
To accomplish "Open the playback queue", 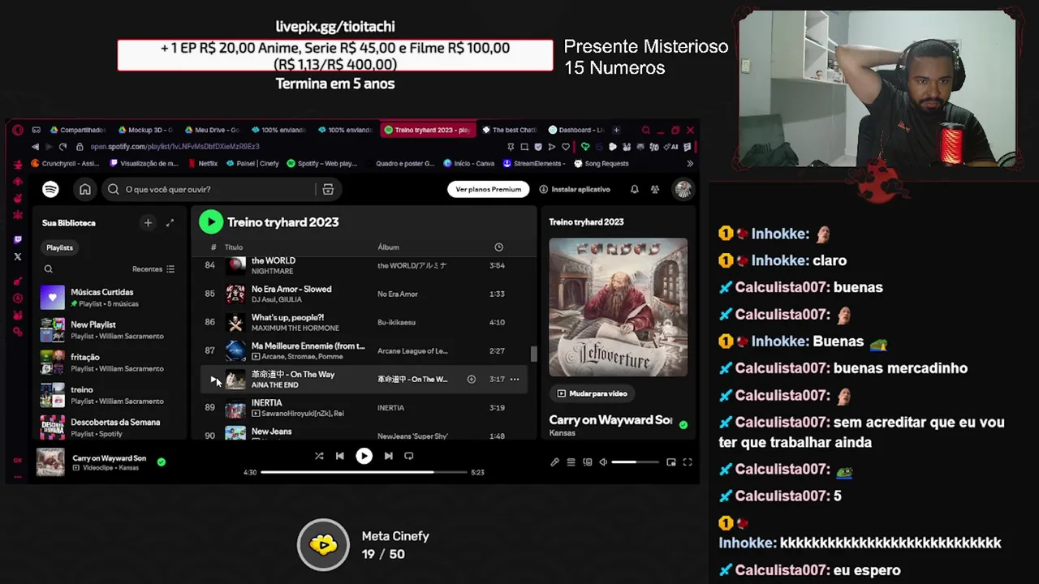I will coord(571,462).
